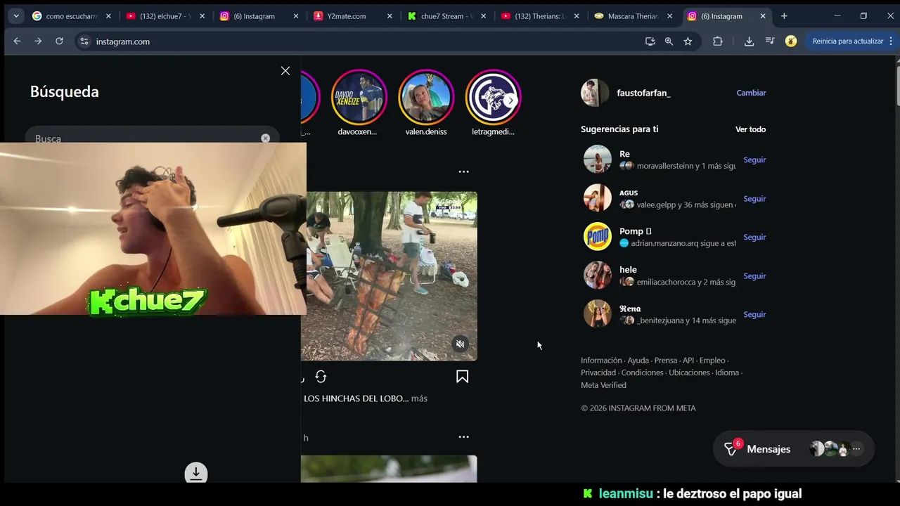
Task: Close the Búsqueda search panel
Action: [285, 71]
